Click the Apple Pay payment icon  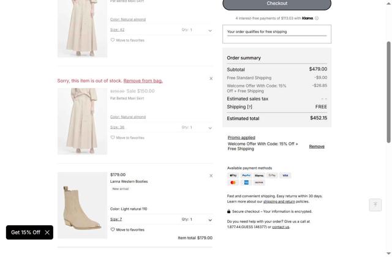coord(233,176)
